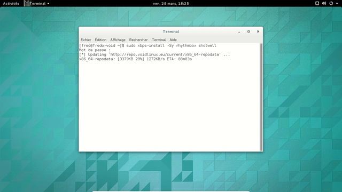Click the Terminal app icon in top bar
342x192 pixels.
(27, 3)
